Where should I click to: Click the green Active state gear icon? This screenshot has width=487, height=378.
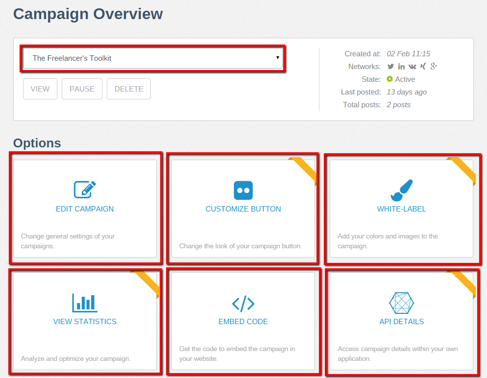pyautogui.click(x=390, y=79)
